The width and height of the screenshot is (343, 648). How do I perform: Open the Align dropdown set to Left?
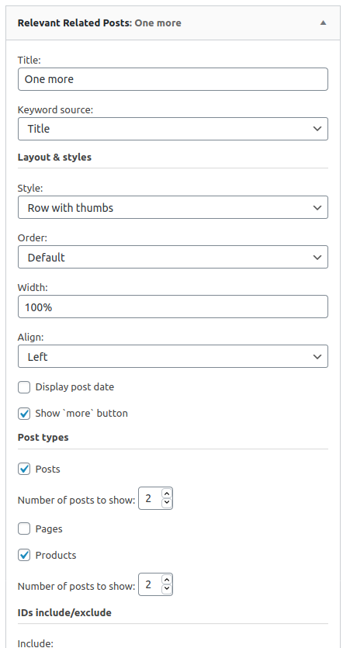(x=173, y=356)
